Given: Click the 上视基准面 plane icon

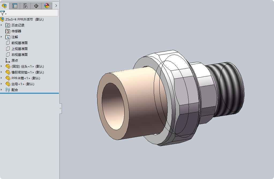Looking at the screenshot, I should (8, 49).
